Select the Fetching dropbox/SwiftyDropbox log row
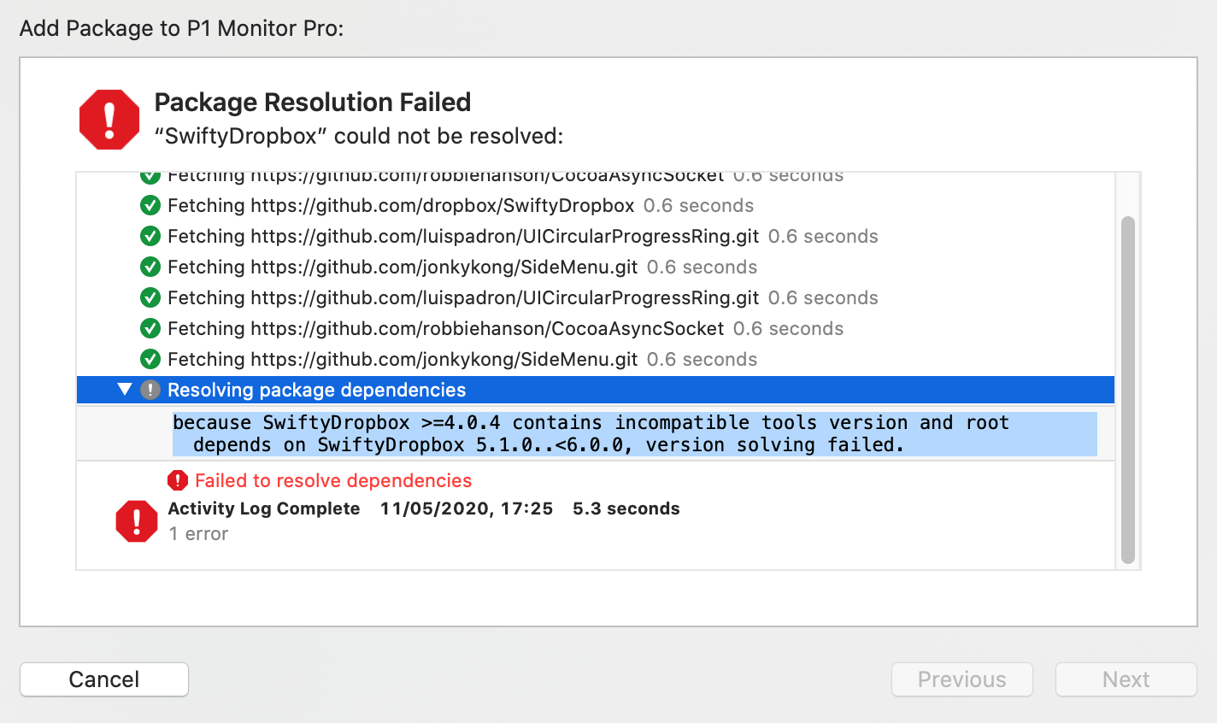Image resolution: width=1217 pixels, height=723 pixels. [596, 206]
